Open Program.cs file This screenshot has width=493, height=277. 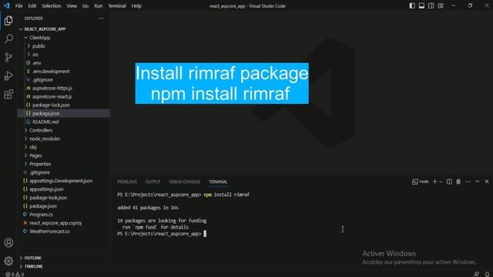tap(63, 215)
